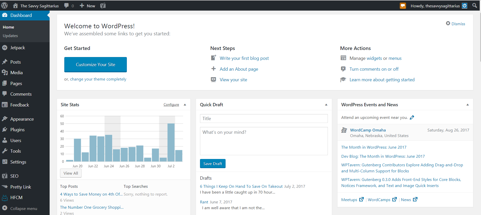
Task: Collapse the WordPress Events and News widget
Action: pos(467,105)
